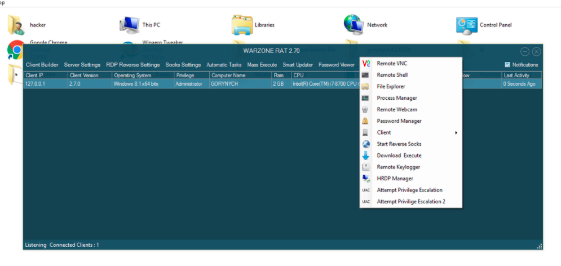Select the 127.0.0.1 client IP cell
This screenshot has height=266, width=561.
click(x=46, y=84)
